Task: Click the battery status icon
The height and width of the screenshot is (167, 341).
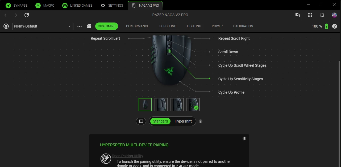Action: coord(327,26)
